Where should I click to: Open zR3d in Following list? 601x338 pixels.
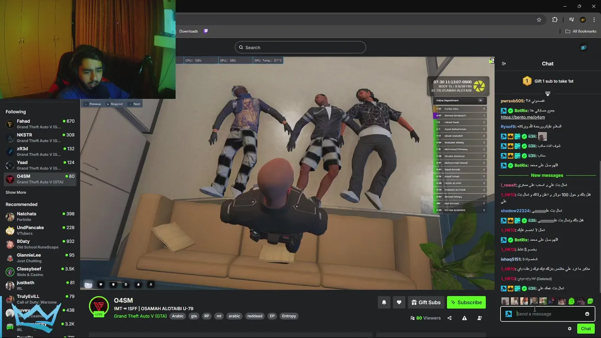coord(40,151)
